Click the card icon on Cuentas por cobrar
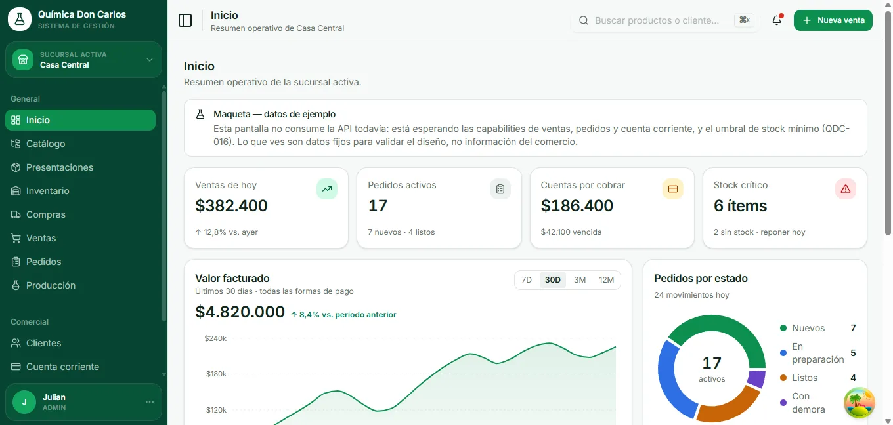 [673, 189]
